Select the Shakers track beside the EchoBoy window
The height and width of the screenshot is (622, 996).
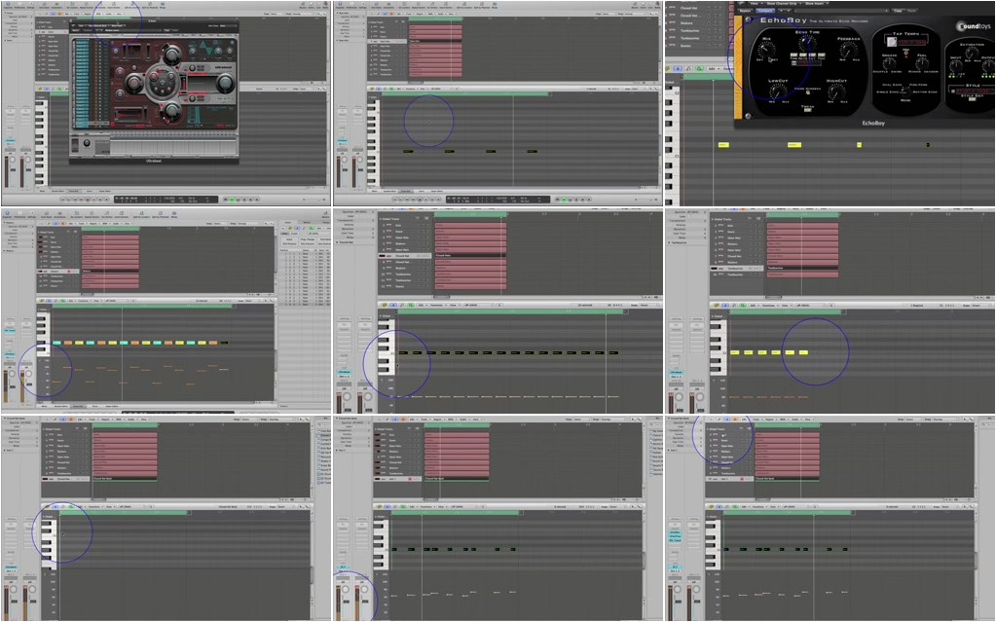coord(695,22)
